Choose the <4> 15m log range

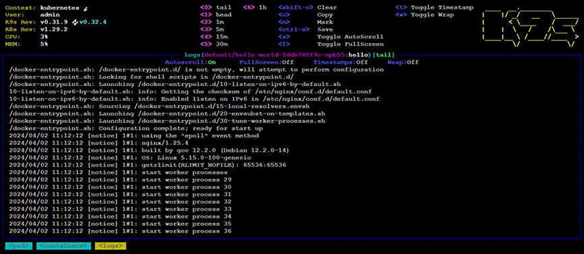pyautogui.click(x=214, y=37)
